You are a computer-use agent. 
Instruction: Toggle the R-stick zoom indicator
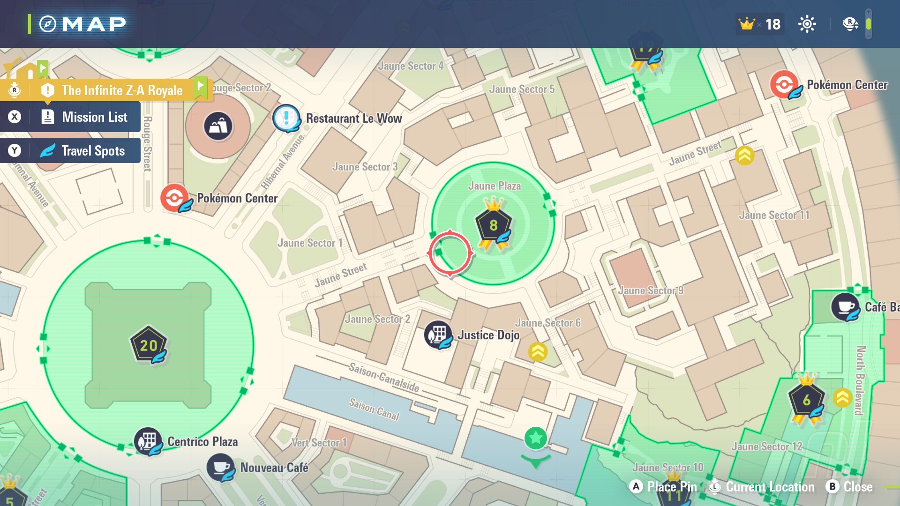pos(850,24)
